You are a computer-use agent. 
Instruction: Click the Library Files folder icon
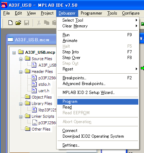click(28, 103)
